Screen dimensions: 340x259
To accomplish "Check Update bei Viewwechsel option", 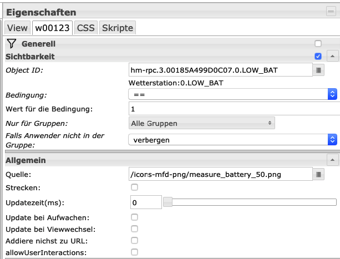I will [134, 229].
